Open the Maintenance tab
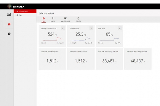This screenshot has width=160, height=106. point(65,19)
